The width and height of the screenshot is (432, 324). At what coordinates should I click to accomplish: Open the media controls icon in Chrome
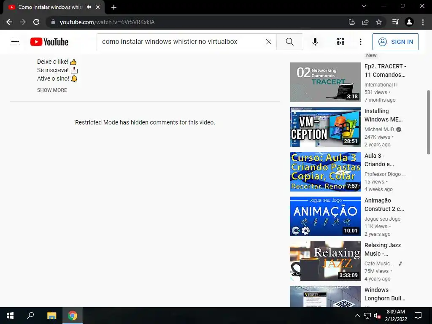click(395, 22)
